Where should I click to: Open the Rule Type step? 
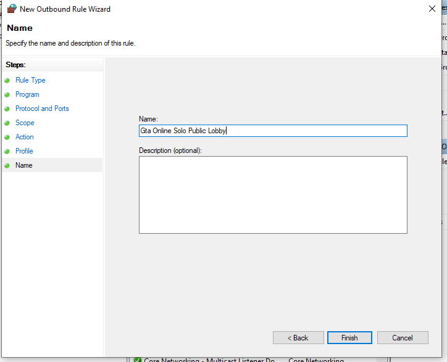click(x=30, y=80)
